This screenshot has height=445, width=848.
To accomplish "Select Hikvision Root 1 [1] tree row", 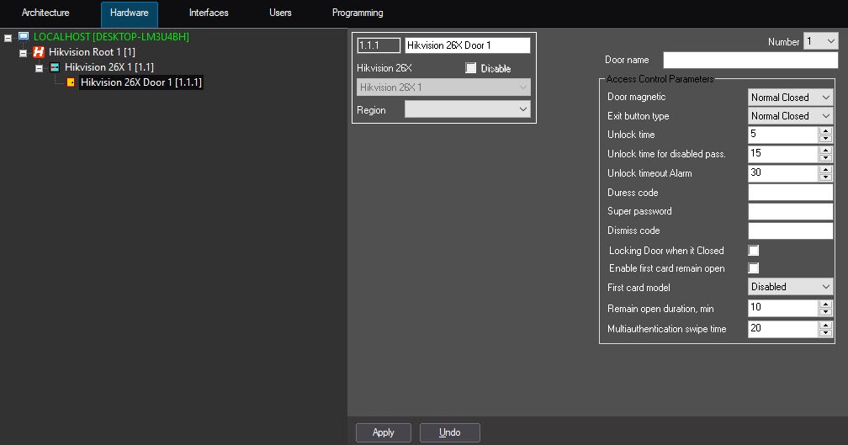I will click(92, 52).
